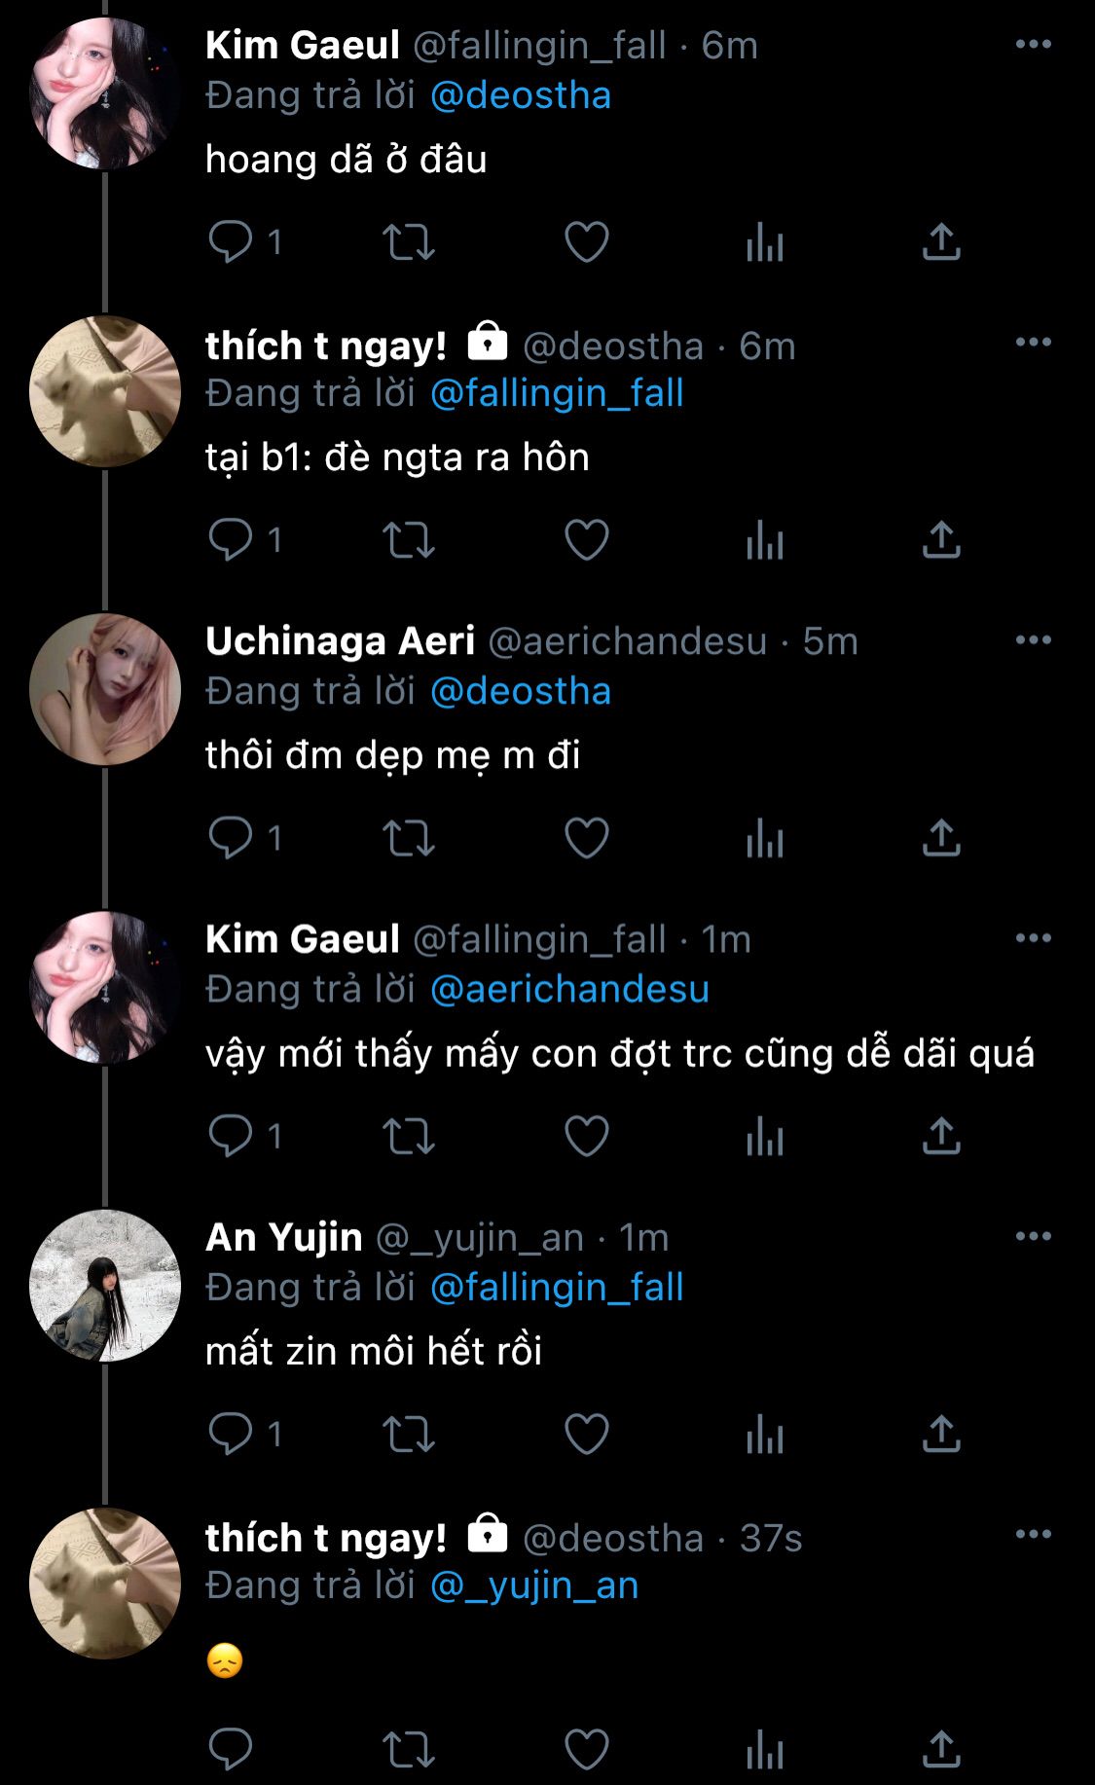View analytics for An Yujin's tweet
1095x1785 pixels.
coord(764,1434)
